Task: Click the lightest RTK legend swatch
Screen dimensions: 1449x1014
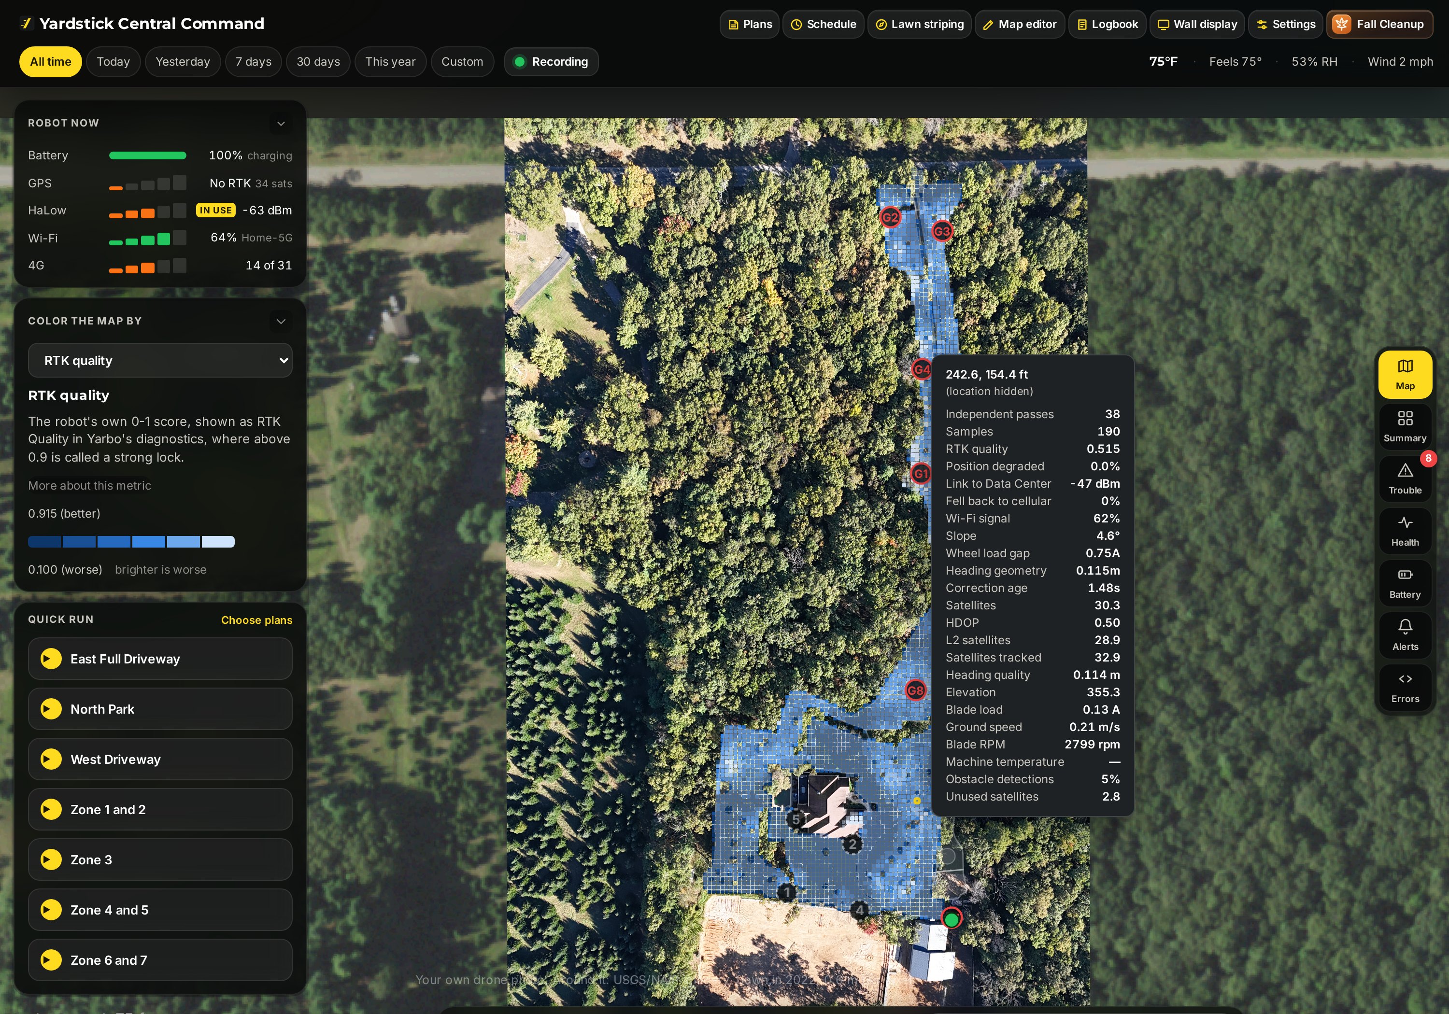Action: pyautogui.click(x=218, y=541)
